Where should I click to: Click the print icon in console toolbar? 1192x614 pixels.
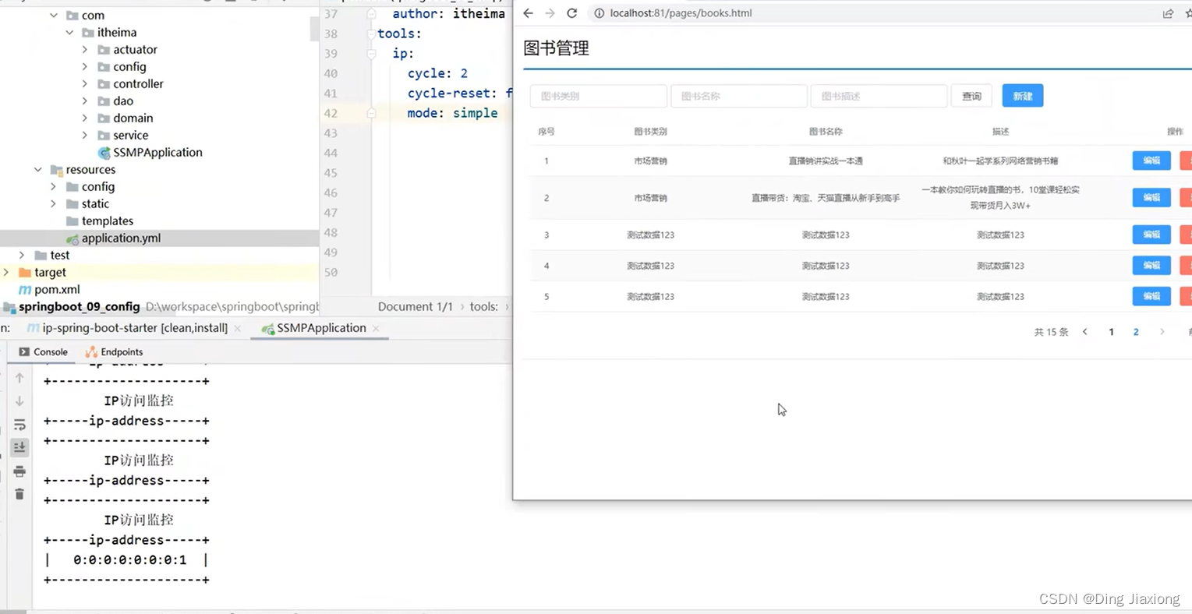click(x=19, y=471)
